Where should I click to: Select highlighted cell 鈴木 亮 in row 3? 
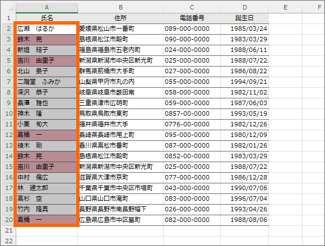[x=47, y=39]
